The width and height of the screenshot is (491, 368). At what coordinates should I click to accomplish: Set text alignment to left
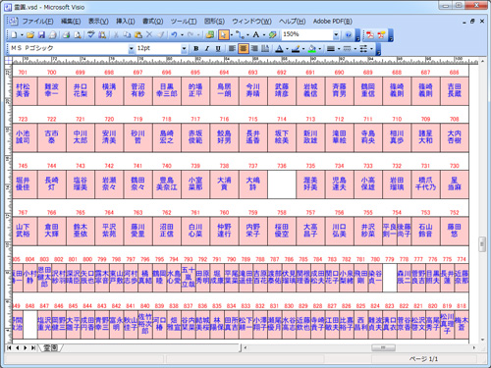(232, 49)
